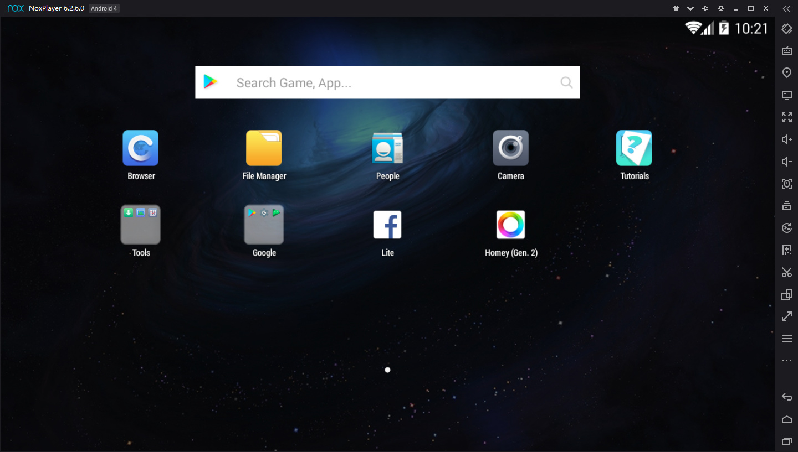
Task: Decrease volume using the sidebar speaker minus
Action: pos(786,162)
